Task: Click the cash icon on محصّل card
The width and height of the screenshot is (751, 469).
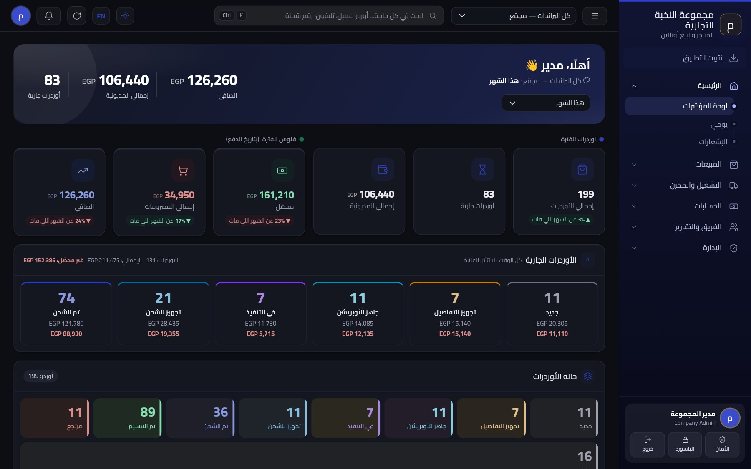Action: click(x=282, y=171)
